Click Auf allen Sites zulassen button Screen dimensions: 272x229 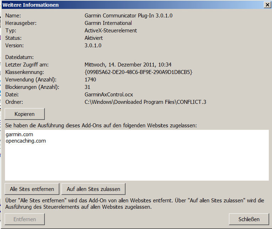coord(94,189)
